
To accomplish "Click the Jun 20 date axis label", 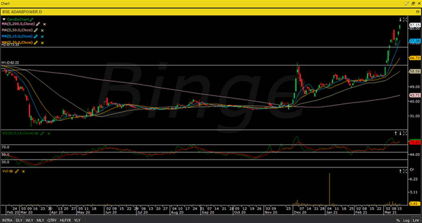I will click(x=111, y=212).
